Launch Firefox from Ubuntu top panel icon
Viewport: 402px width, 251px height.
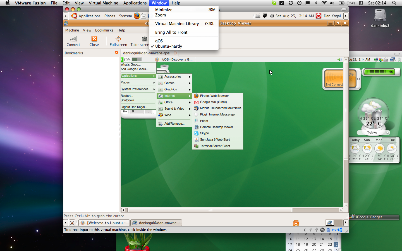tap(137, 16)
